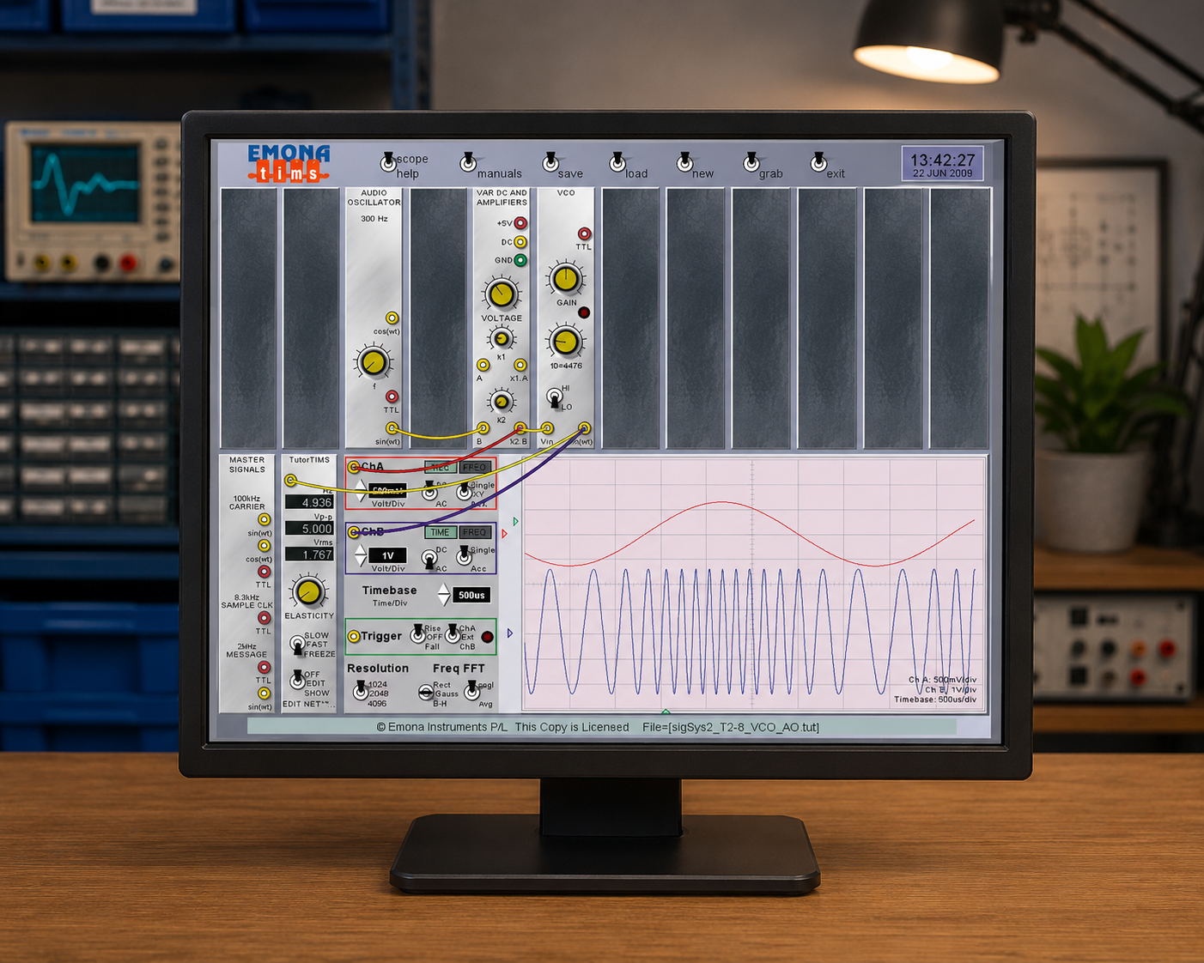The image size is (1204, 963).
Task: Select ChB TIME display button
Action: pyautogui.click(x=441, y=532)
